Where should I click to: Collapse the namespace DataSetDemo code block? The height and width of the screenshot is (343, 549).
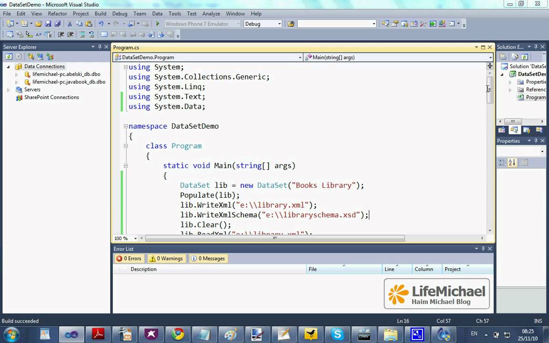[126, 126]
